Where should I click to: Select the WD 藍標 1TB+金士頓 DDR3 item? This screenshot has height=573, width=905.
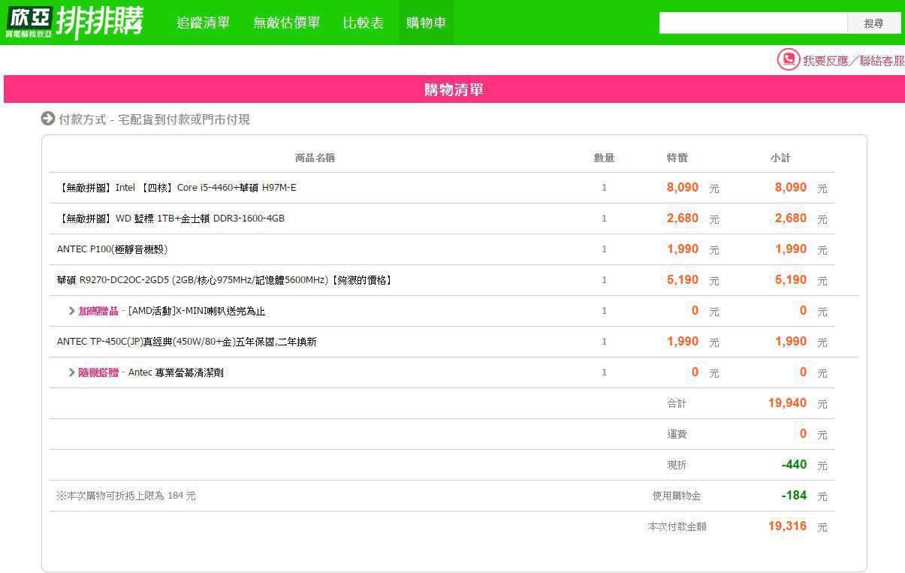click(171, 219)
